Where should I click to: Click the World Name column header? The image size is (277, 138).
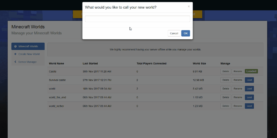[x=56, y=63]
